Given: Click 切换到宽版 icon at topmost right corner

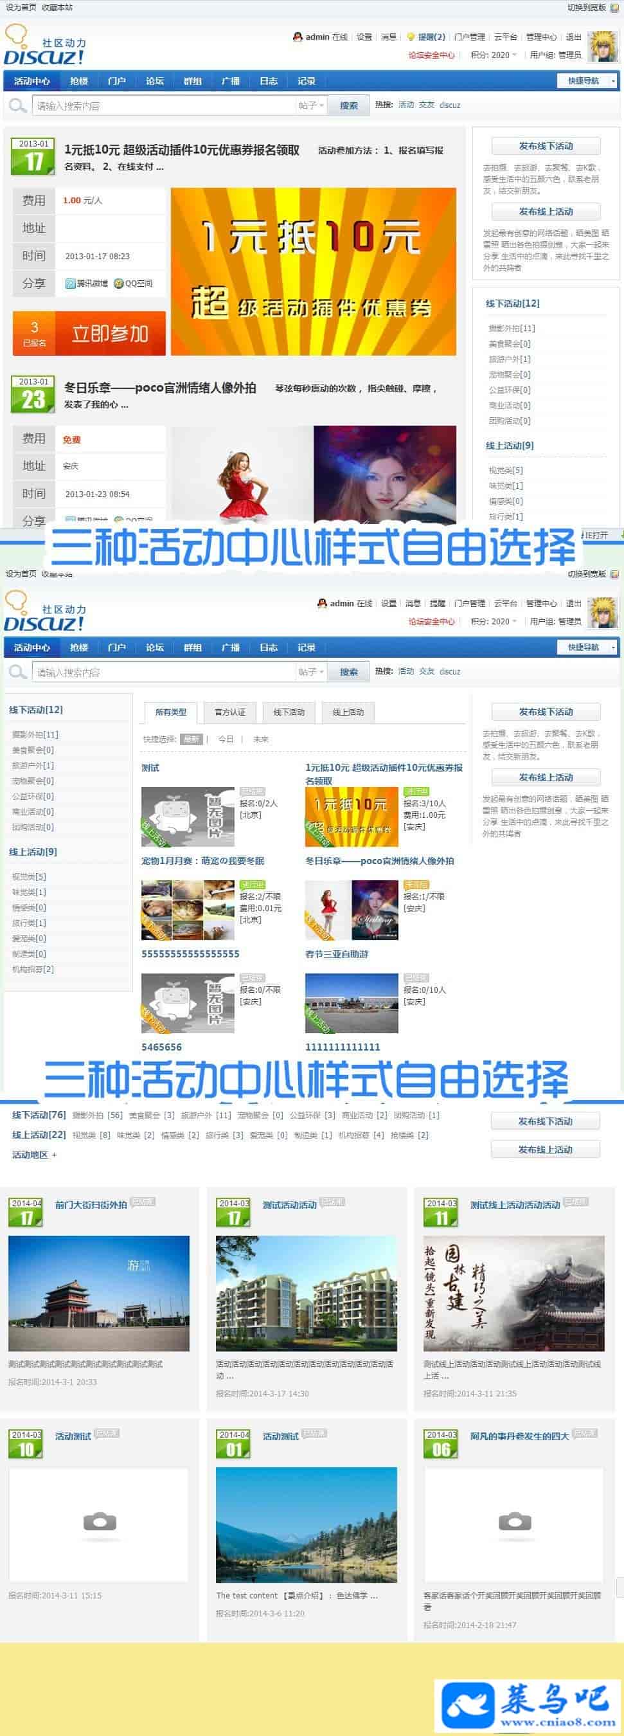Looking at the screenshot, I should pyautogui.click(x=614, y=8).
